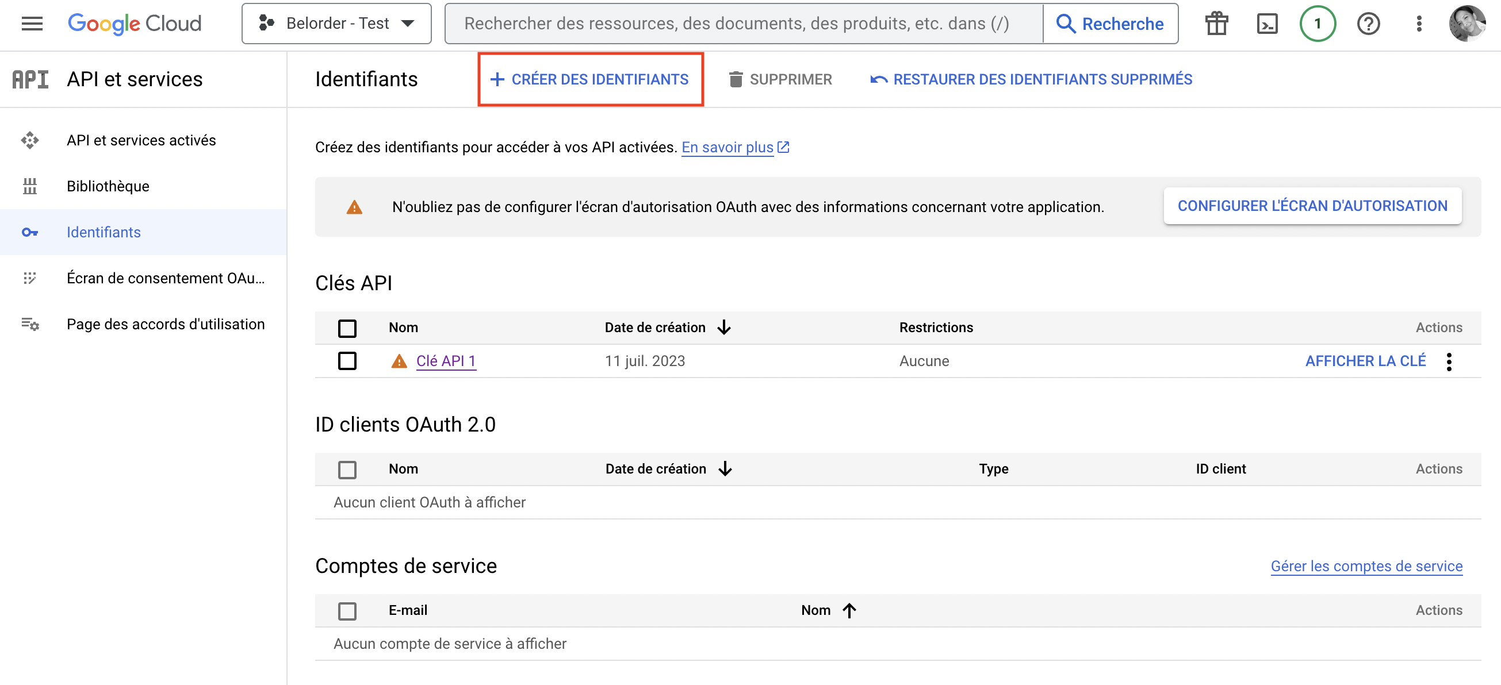Select the Identifiants sidebar item

(x=143, y=232)
